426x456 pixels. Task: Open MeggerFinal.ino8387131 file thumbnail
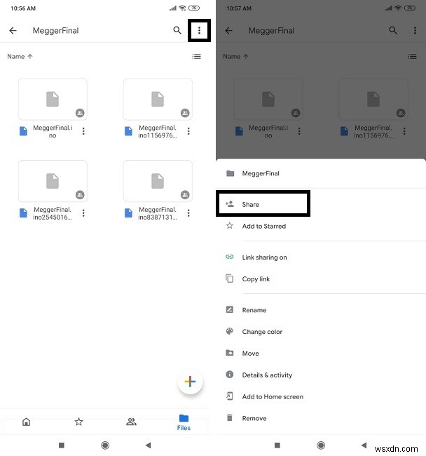pyautogui.click(x=158, y=181)
